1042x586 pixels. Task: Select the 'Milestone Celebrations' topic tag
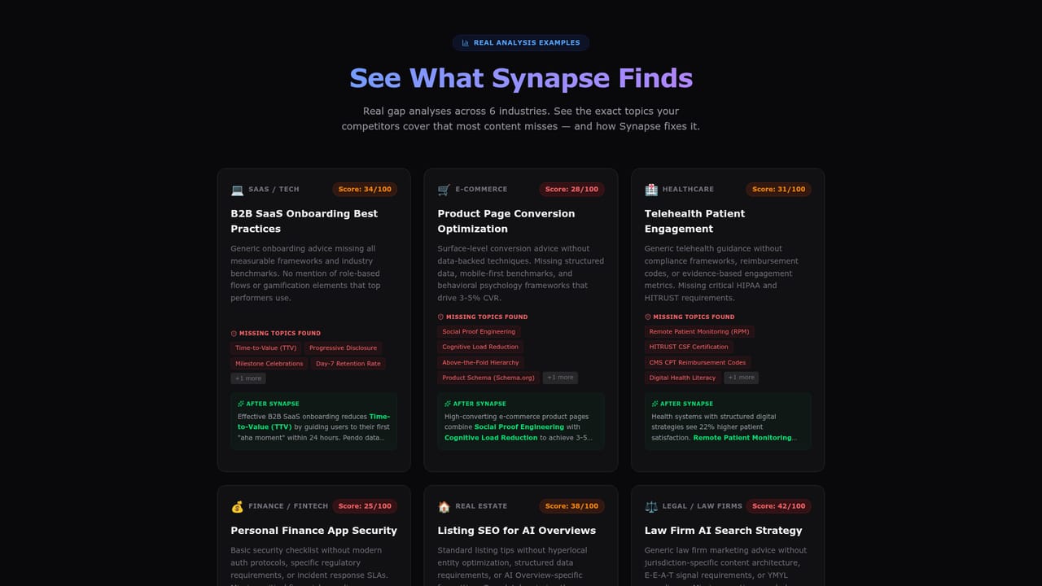[269, 364]
